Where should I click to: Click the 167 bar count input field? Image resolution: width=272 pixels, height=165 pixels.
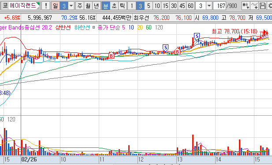[220, 6]
